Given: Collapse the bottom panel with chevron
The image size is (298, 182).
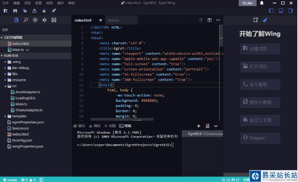Looking at the screenshot, I should [216, 126].
